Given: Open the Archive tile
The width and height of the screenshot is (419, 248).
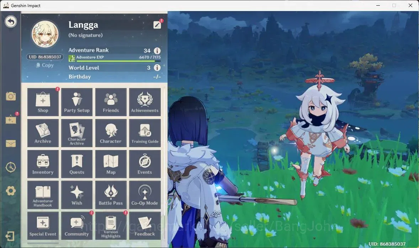Looking at the screenshot, I should tap(43, 133).
